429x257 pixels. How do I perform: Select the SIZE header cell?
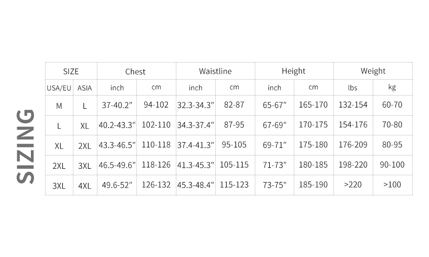pos(71,72)
